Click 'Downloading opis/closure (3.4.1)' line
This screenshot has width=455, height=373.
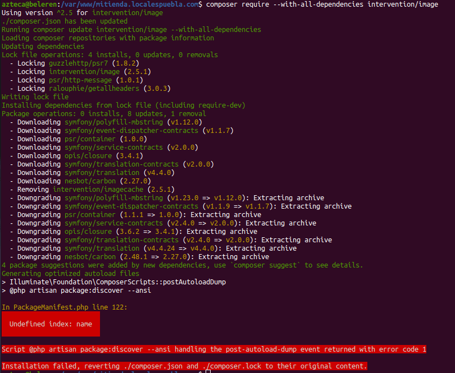(x=76, y=155)
